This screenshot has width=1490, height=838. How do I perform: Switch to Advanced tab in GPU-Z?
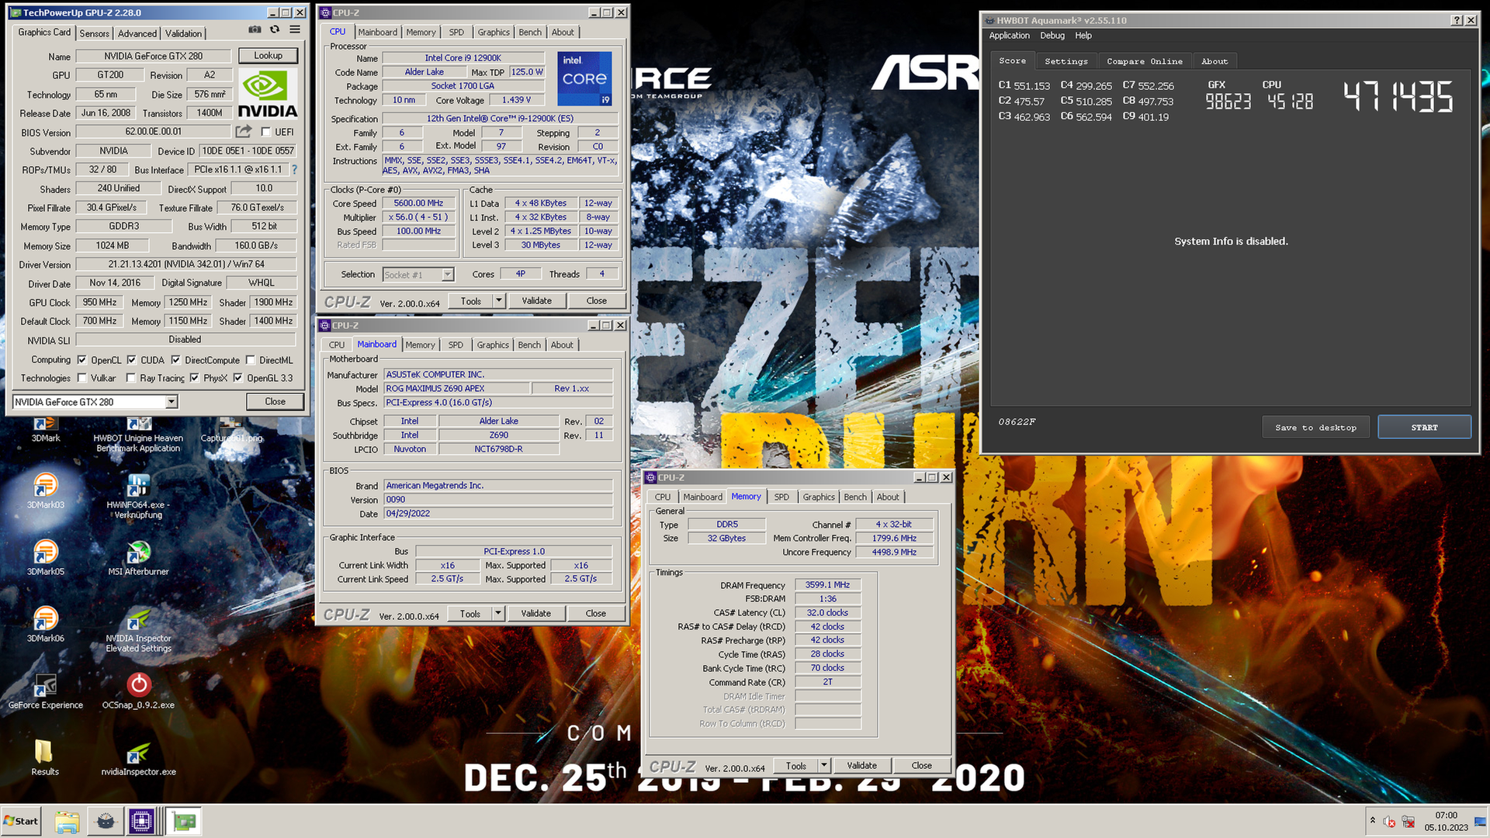click(x=137, y=33)
